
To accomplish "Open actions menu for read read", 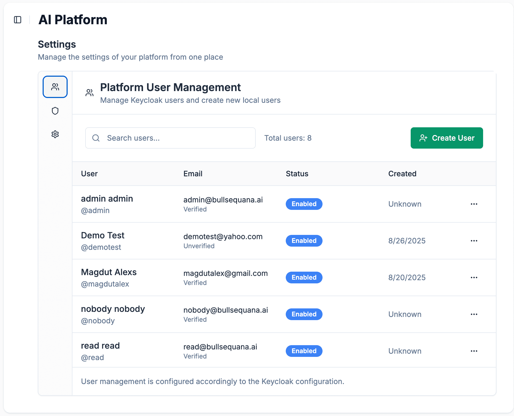I will (474, 351).
